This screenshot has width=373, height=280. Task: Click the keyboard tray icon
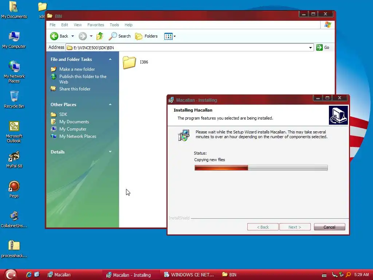click(x=324, y=275)
